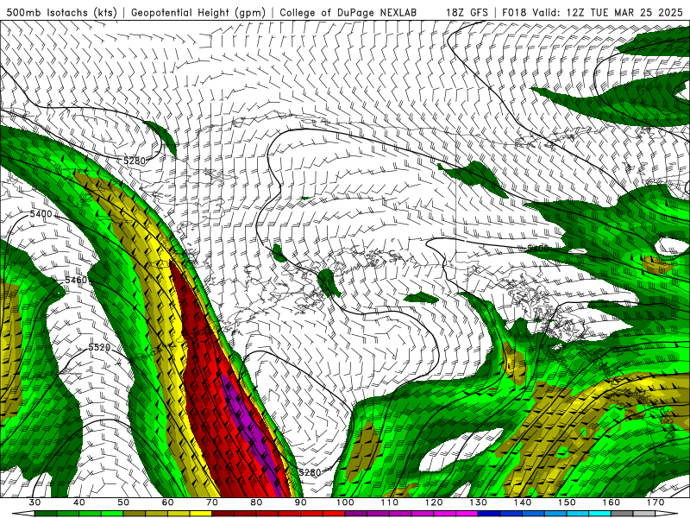Image resolution: width=690 pixels, height=518 pixels.
Task: Click the 70 value on the color scale
Action: tap(212, 502)
